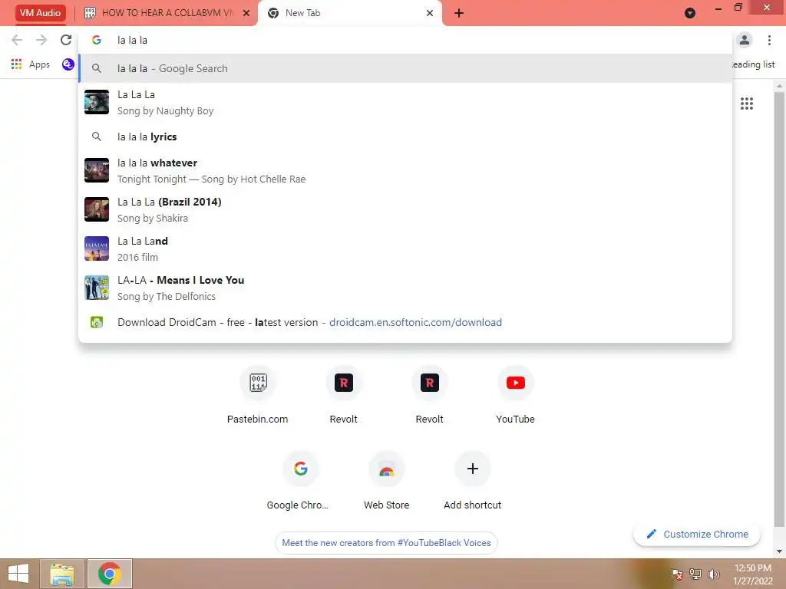Open the Google Chrome shortcut tile

[300, 482]
